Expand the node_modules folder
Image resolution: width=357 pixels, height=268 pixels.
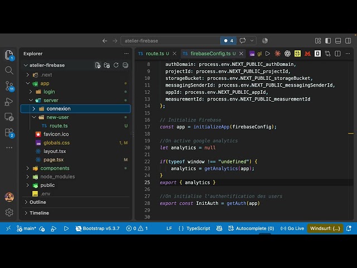pyautogui.click(x=27, y=176)
